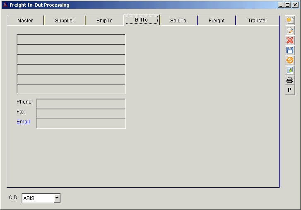The height and width of the screenshot is (210, 301).
Task: Click the new record icon
Action: [290, 20]
